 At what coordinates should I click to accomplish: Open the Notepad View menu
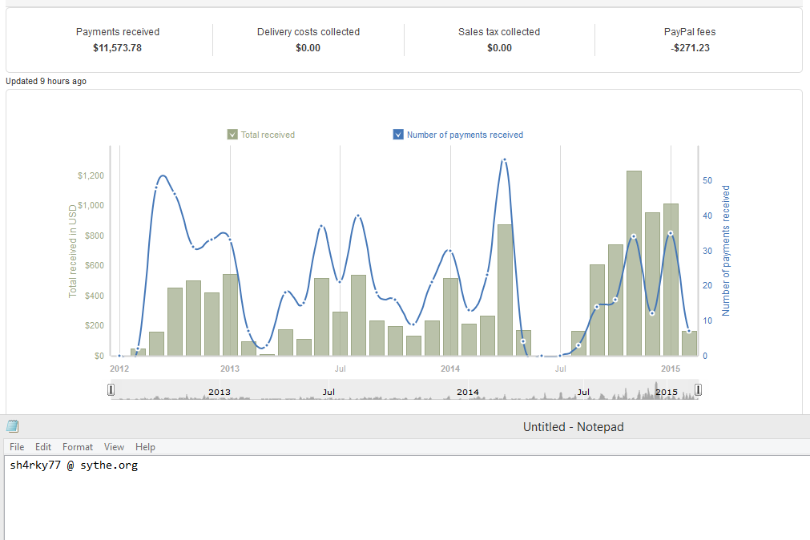coord(114,447)
